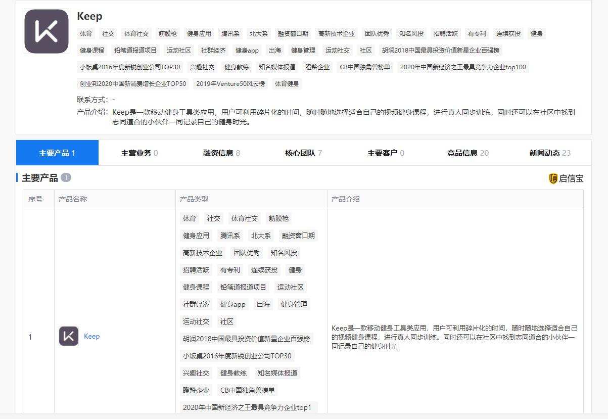Image resolution: width=608 pixels, height=419 pixels.
Task: Click the 创业邦2020中国新消费增长企业TOP50 tag
Action: (133, 84)
